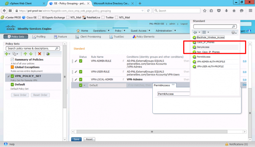Image resolution: width=255 pixels, height=147 pixels.
Task: Click the duplicate policy set icon
Action: [14, 54]
